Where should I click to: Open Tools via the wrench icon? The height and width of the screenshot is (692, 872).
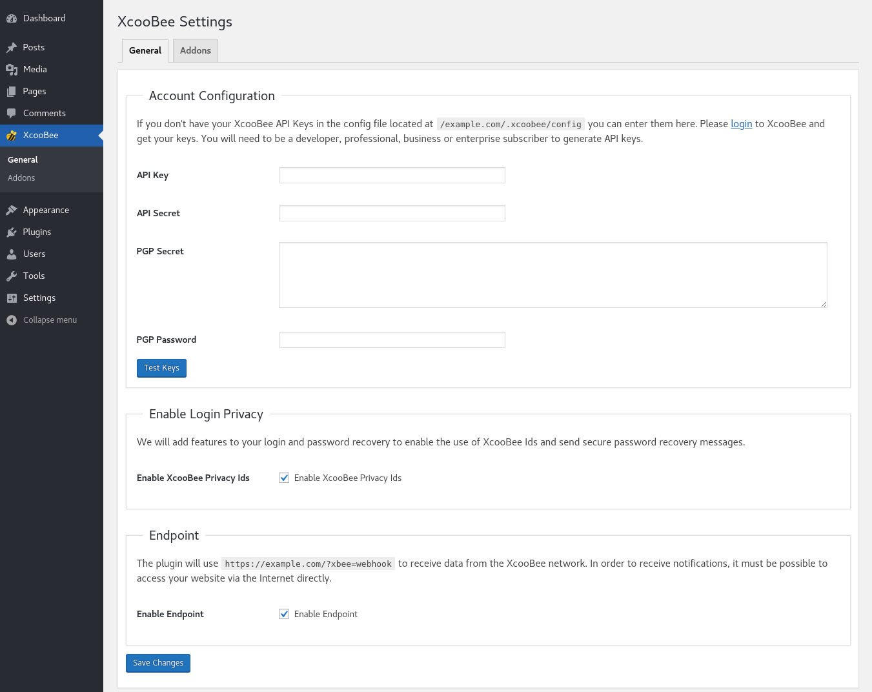(12, 276)
